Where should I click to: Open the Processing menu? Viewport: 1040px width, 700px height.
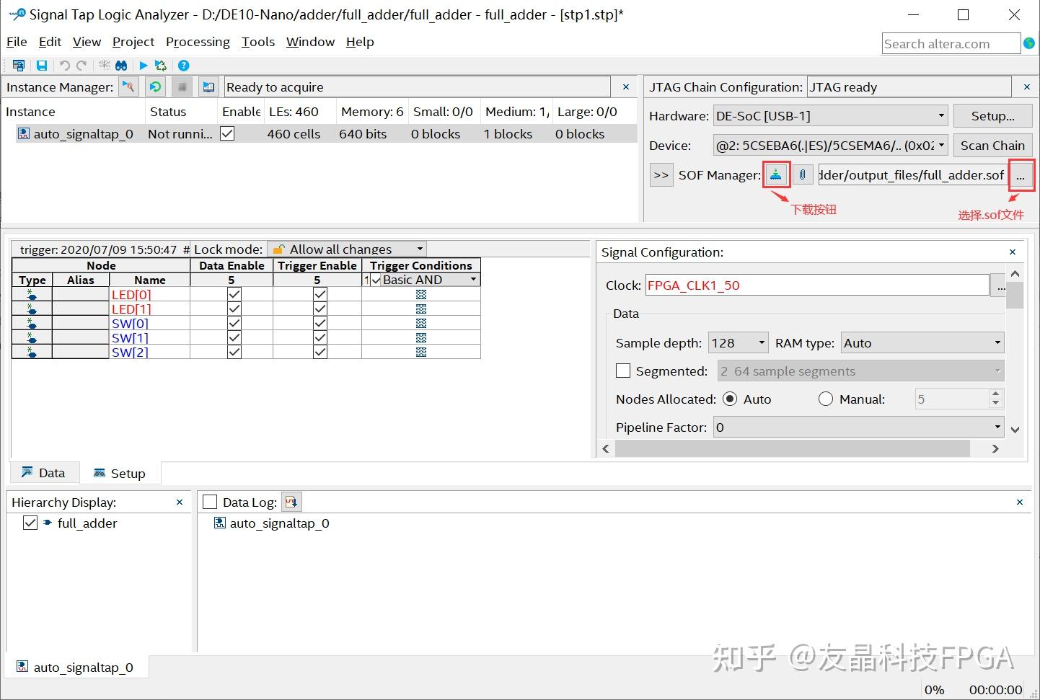[x=198, y=42]
